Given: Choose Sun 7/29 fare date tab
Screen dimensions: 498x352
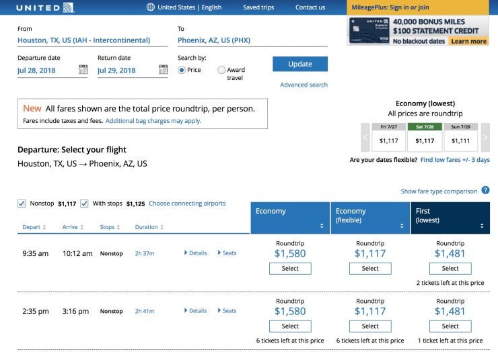Looking at the screenshot, I should pos(460,137).
